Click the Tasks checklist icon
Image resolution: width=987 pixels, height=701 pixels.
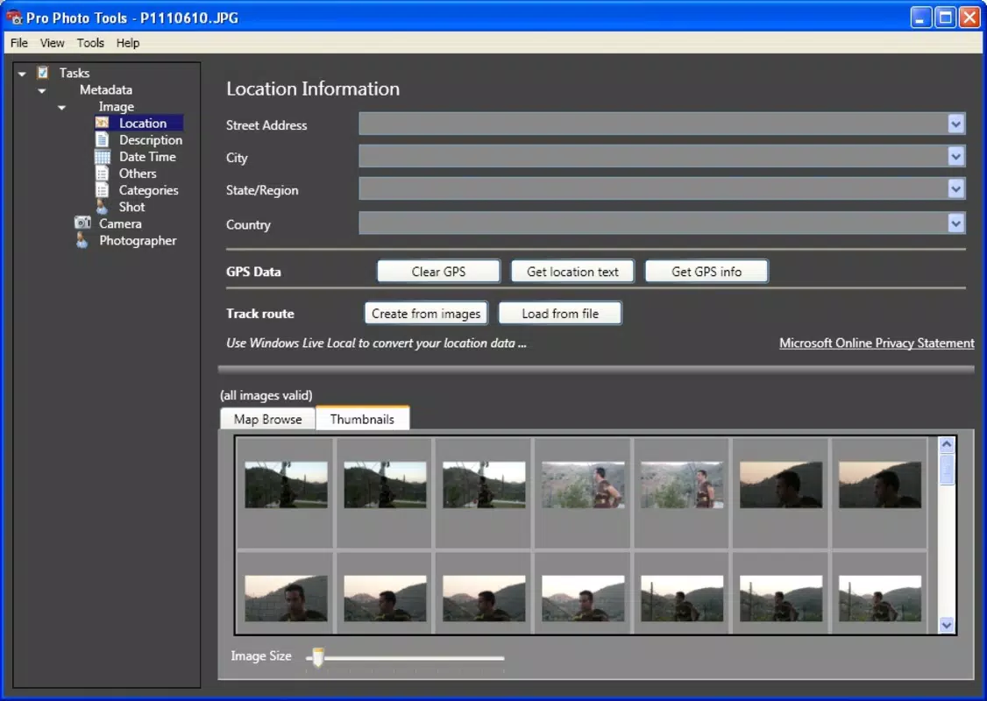[43, 73]
